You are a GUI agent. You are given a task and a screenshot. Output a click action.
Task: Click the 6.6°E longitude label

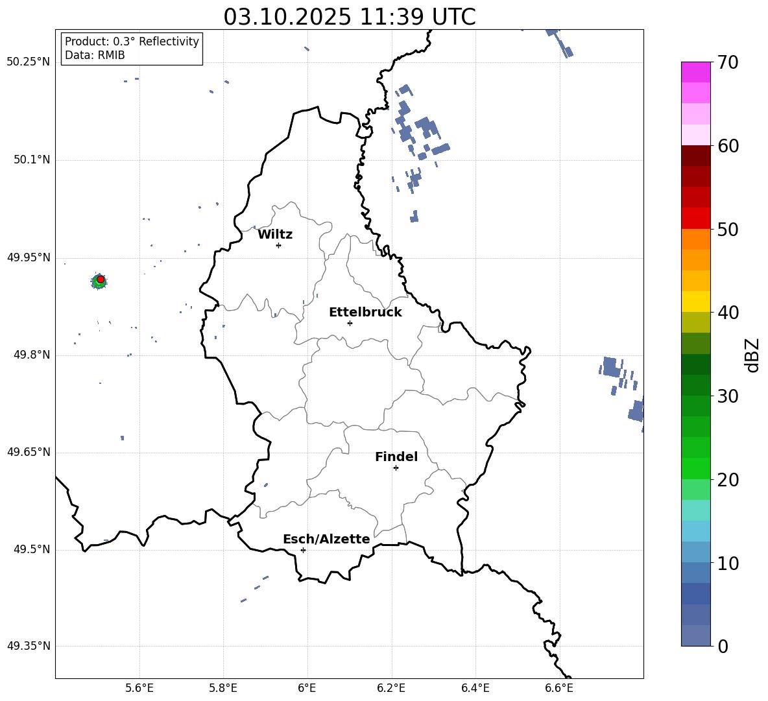[559, 688]
